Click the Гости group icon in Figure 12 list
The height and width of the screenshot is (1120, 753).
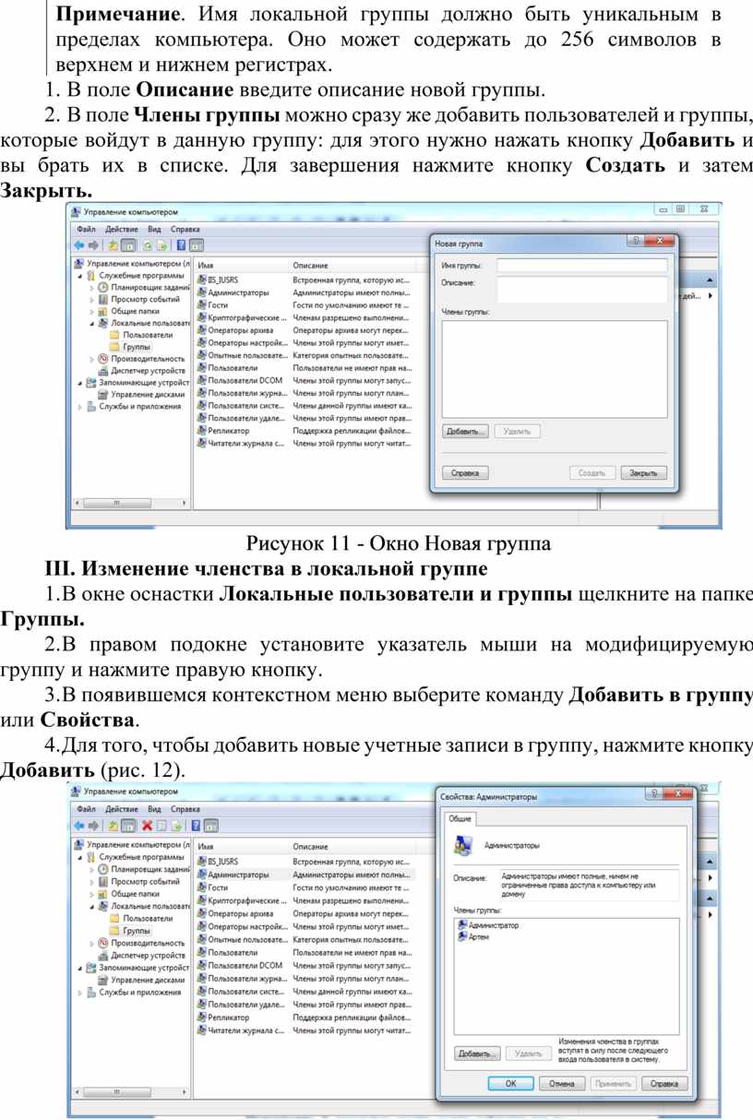201,886
